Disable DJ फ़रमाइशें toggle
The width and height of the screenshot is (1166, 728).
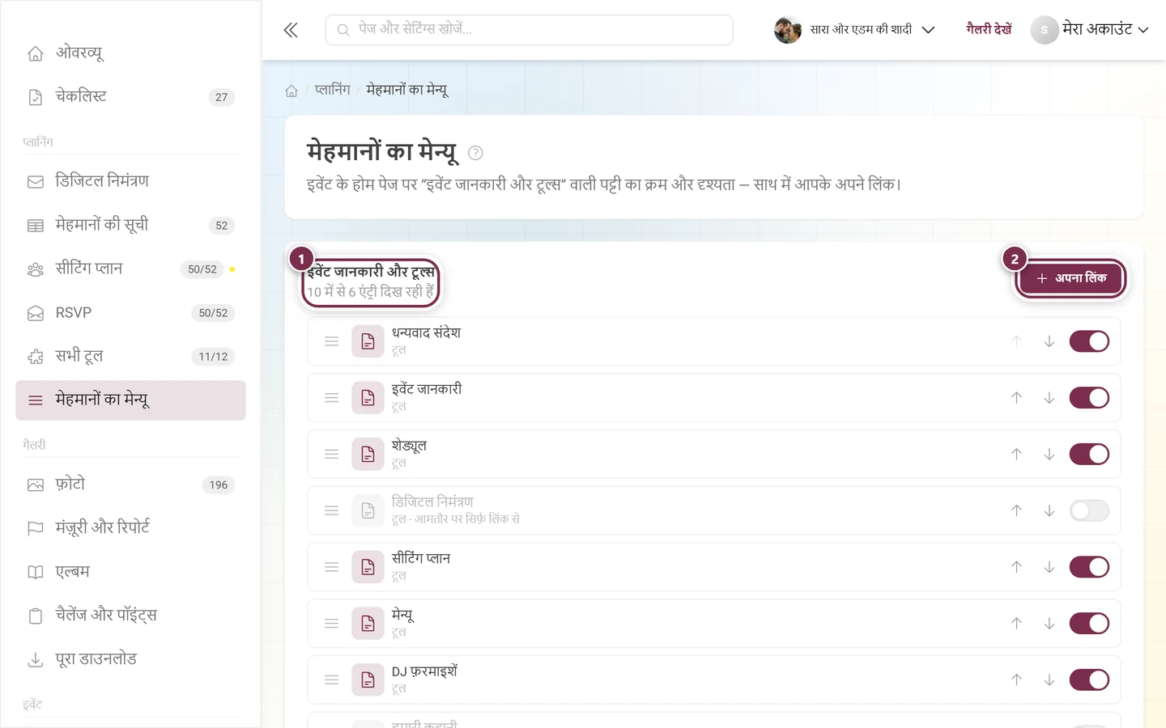click(1089, 680)
